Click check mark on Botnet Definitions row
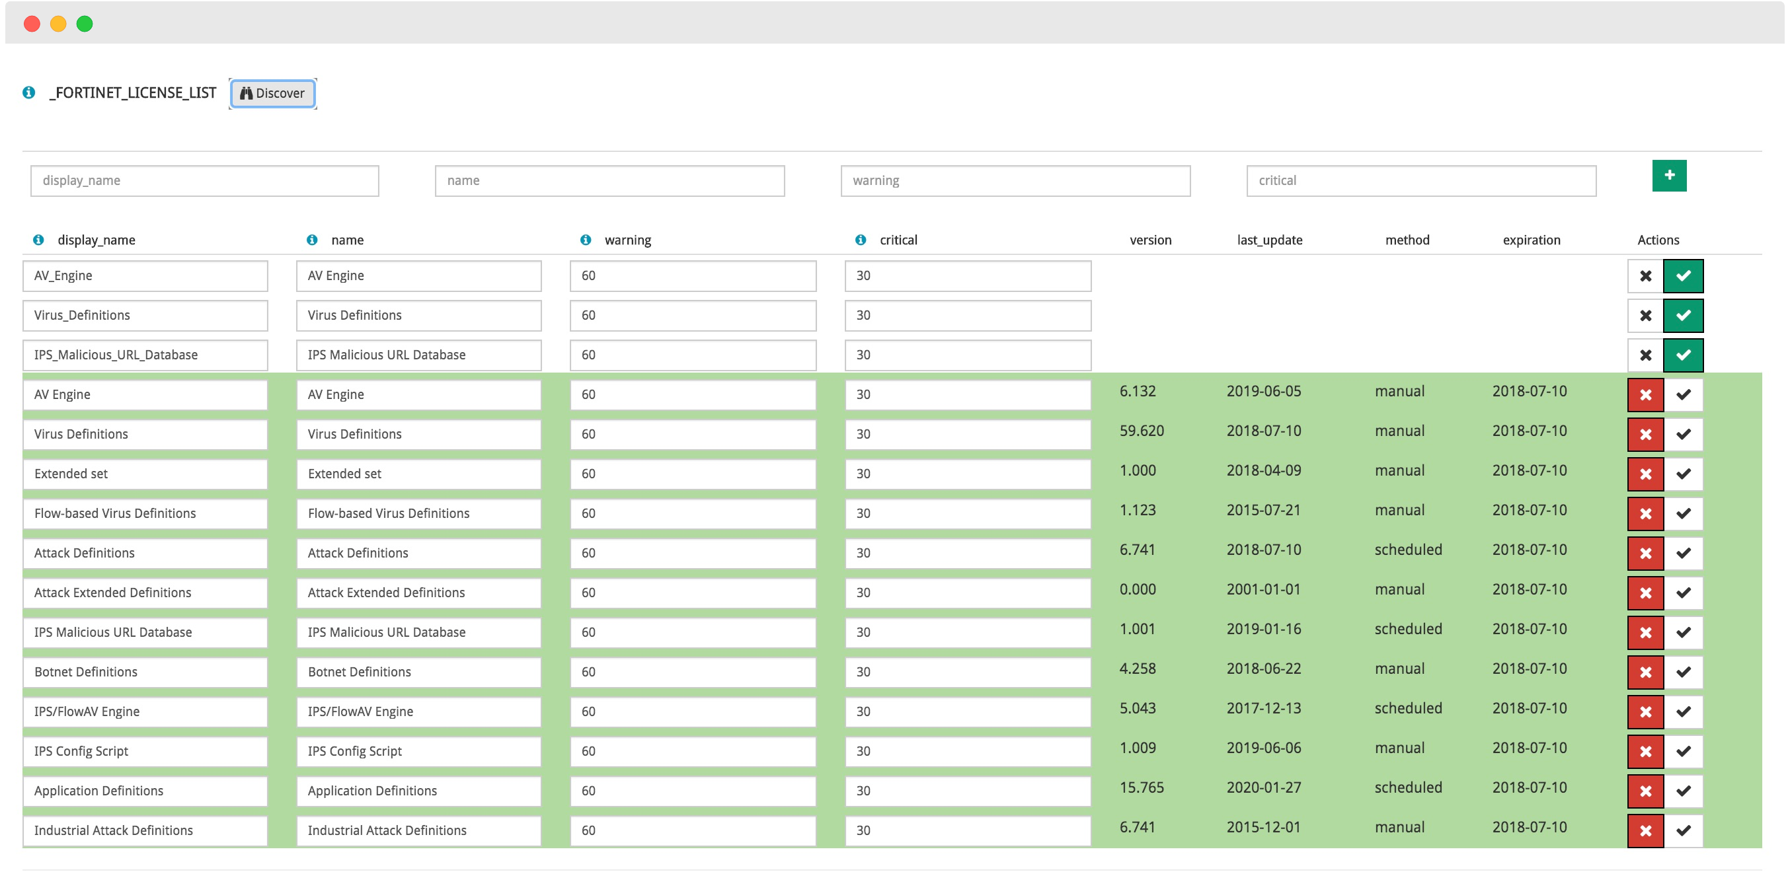 tap(1683, 671)
